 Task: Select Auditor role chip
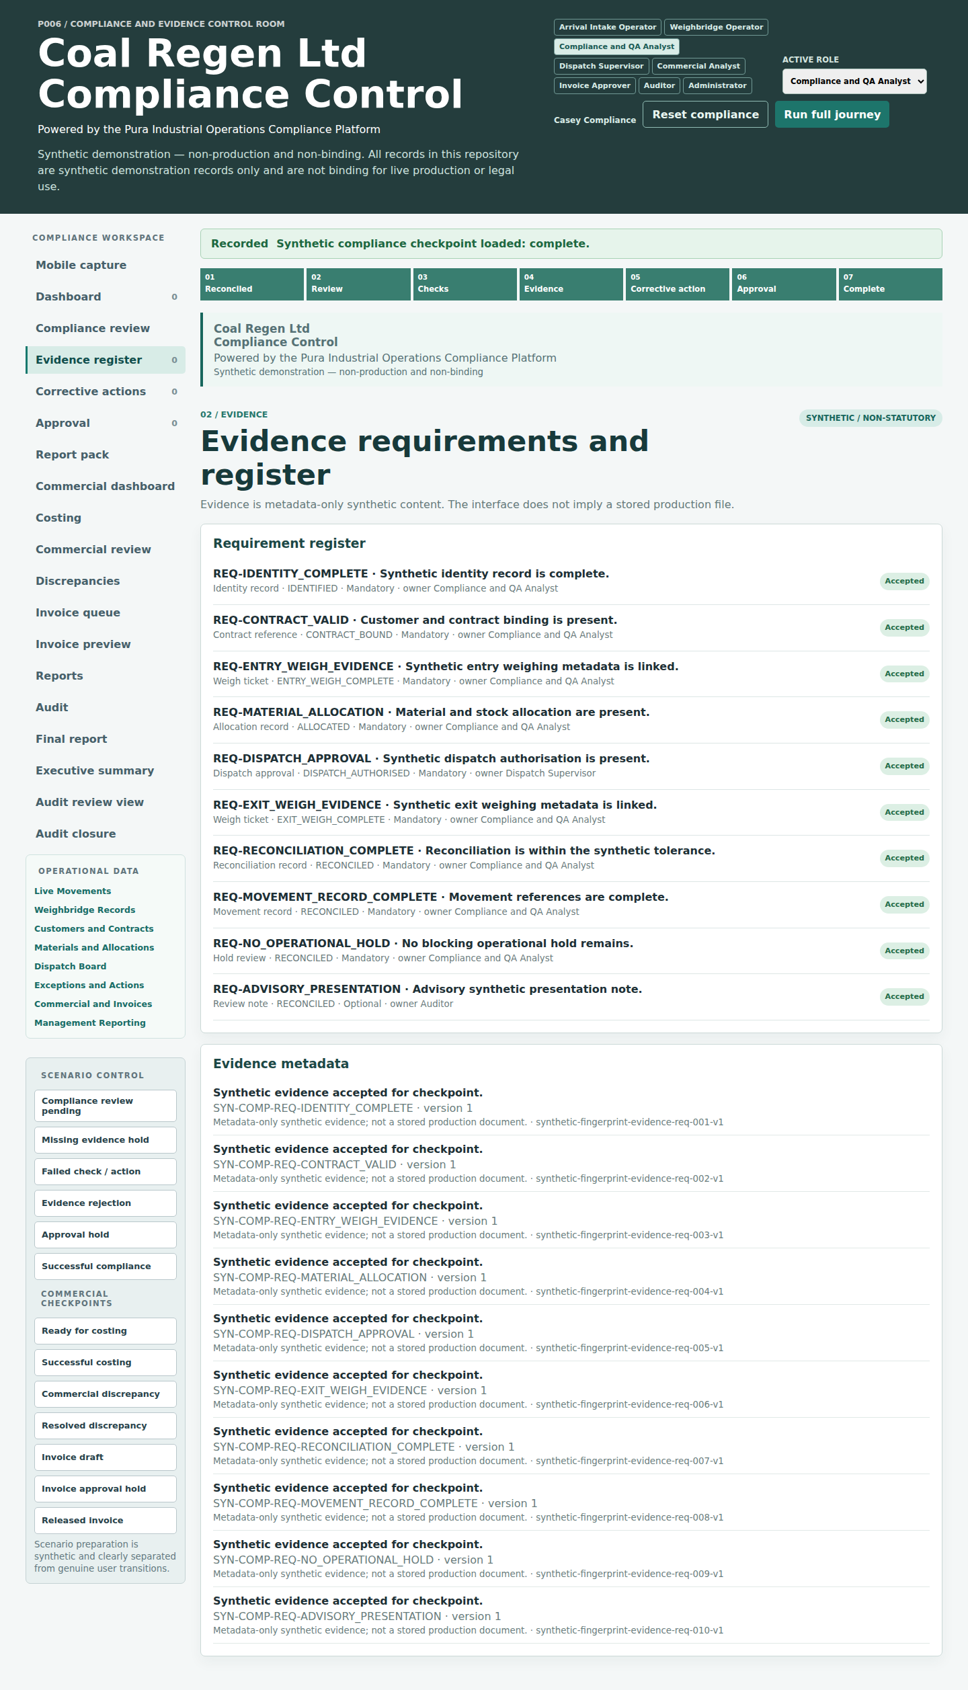pyautogui.click(x=659, y=85)
